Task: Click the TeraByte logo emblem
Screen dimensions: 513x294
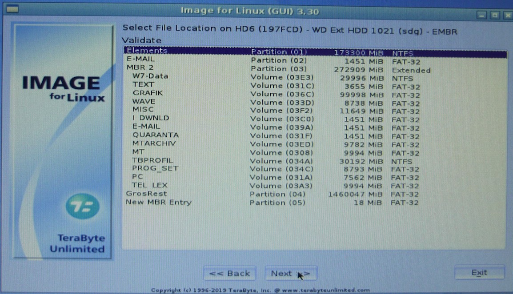Action: 82,207
